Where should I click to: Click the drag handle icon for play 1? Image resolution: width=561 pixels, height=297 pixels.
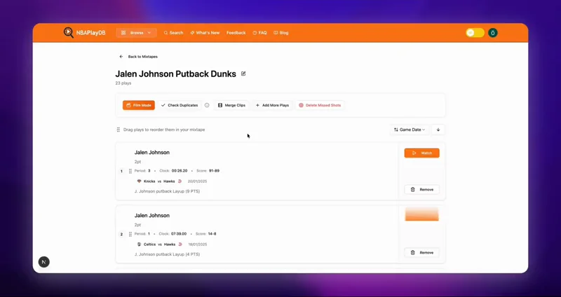click(130, 171)
